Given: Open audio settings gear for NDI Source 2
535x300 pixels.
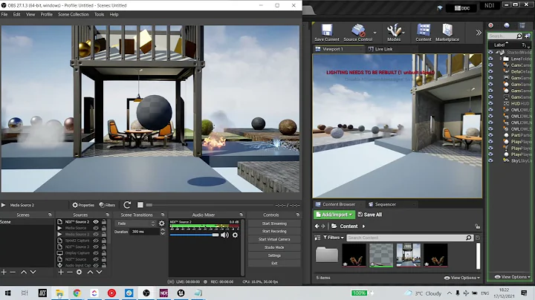Looking at the screenshot, I should [x=235, y=235].
